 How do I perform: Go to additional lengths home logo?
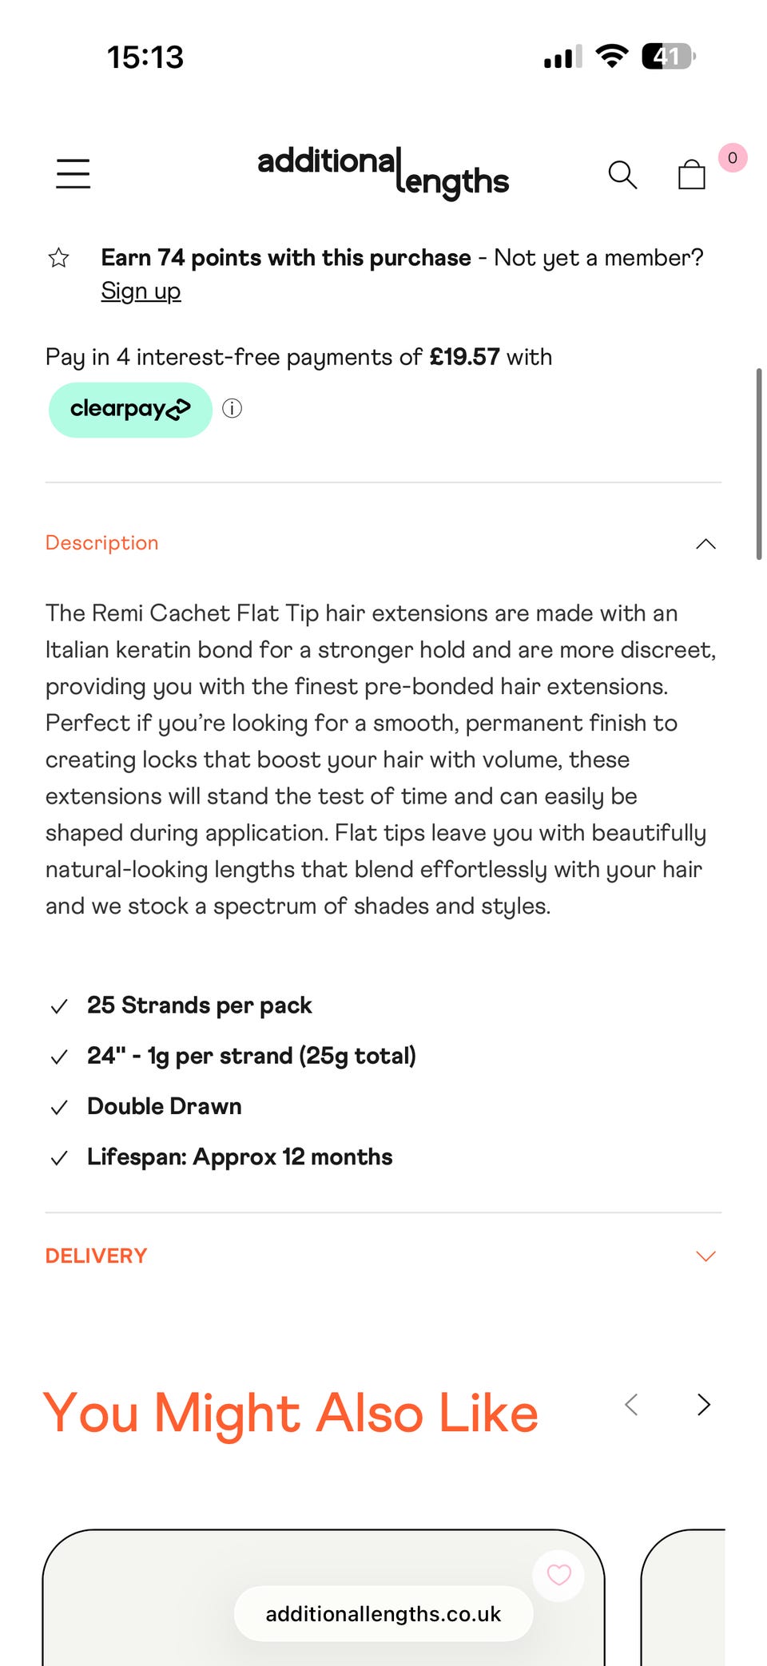point(383,171)
